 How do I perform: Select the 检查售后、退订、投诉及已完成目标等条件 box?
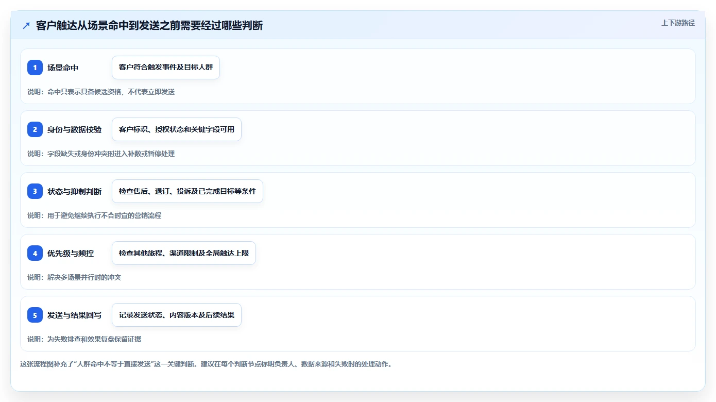(x=187, y=191)
